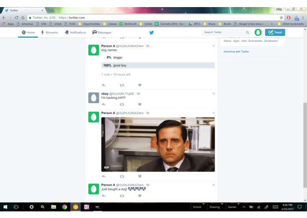Reply to 'Just bought a dog!' tweet
The height and width of the screenshot is (218, 307).
point(103,195)
